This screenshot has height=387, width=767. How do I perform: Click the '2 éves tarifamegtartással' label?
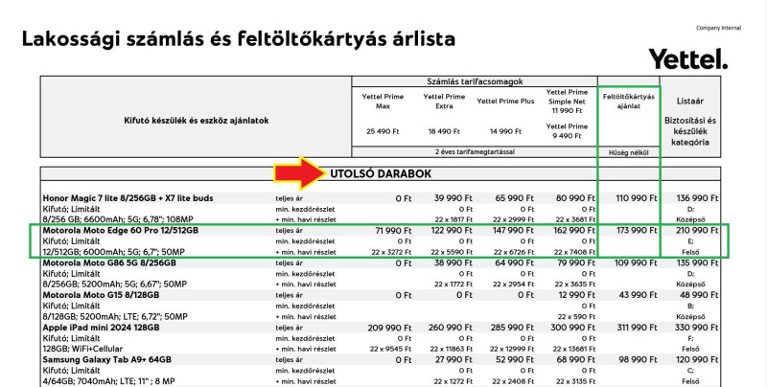click(x=475, y=152)
